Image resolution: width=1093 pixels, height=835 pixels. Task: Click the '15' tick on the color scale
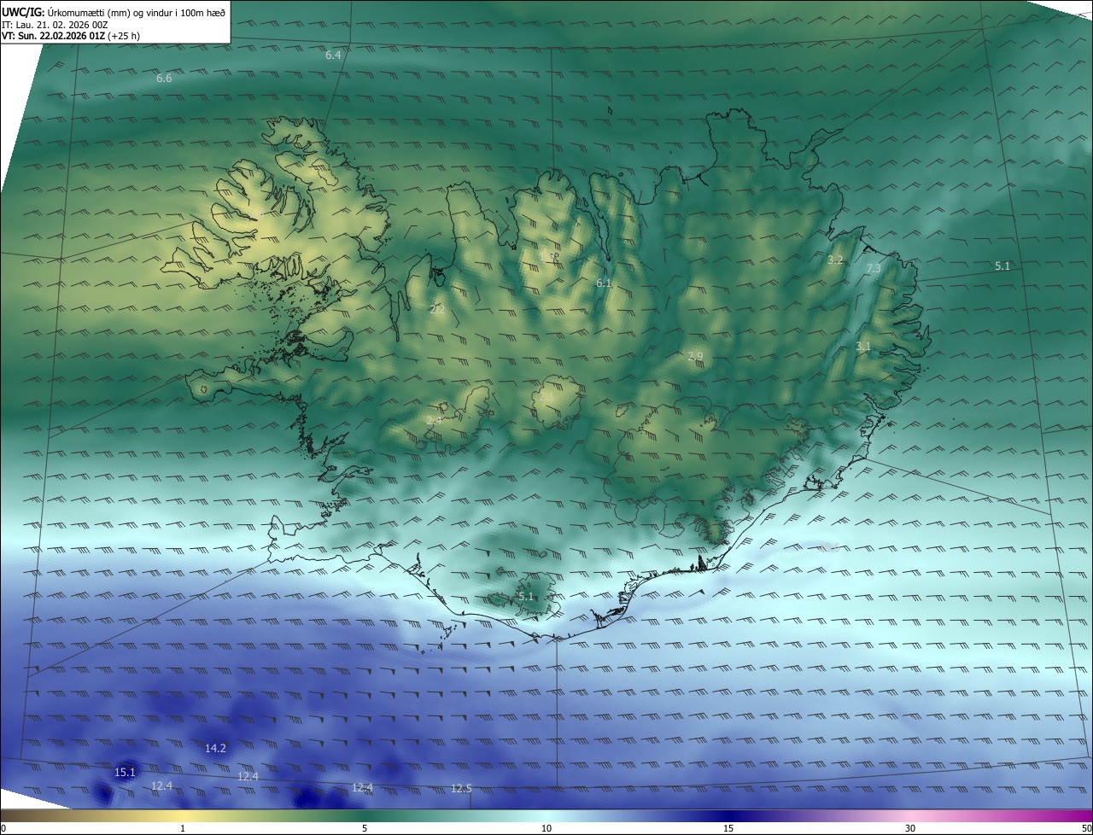tap(728, 828)
